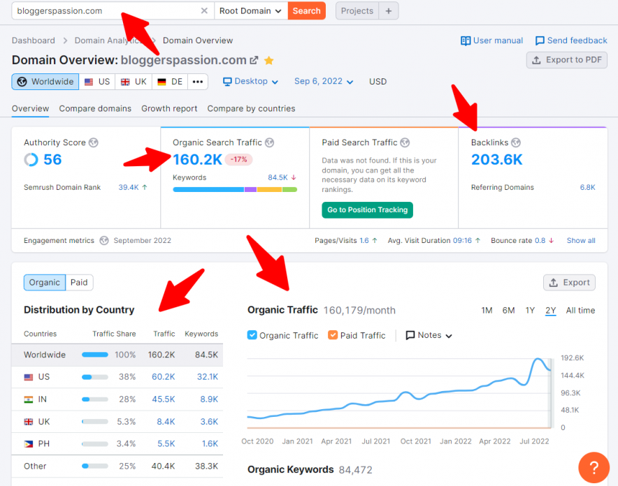Open the orange help question button
Viewport: 618px width, 486px height.
[x=594, y=468]
